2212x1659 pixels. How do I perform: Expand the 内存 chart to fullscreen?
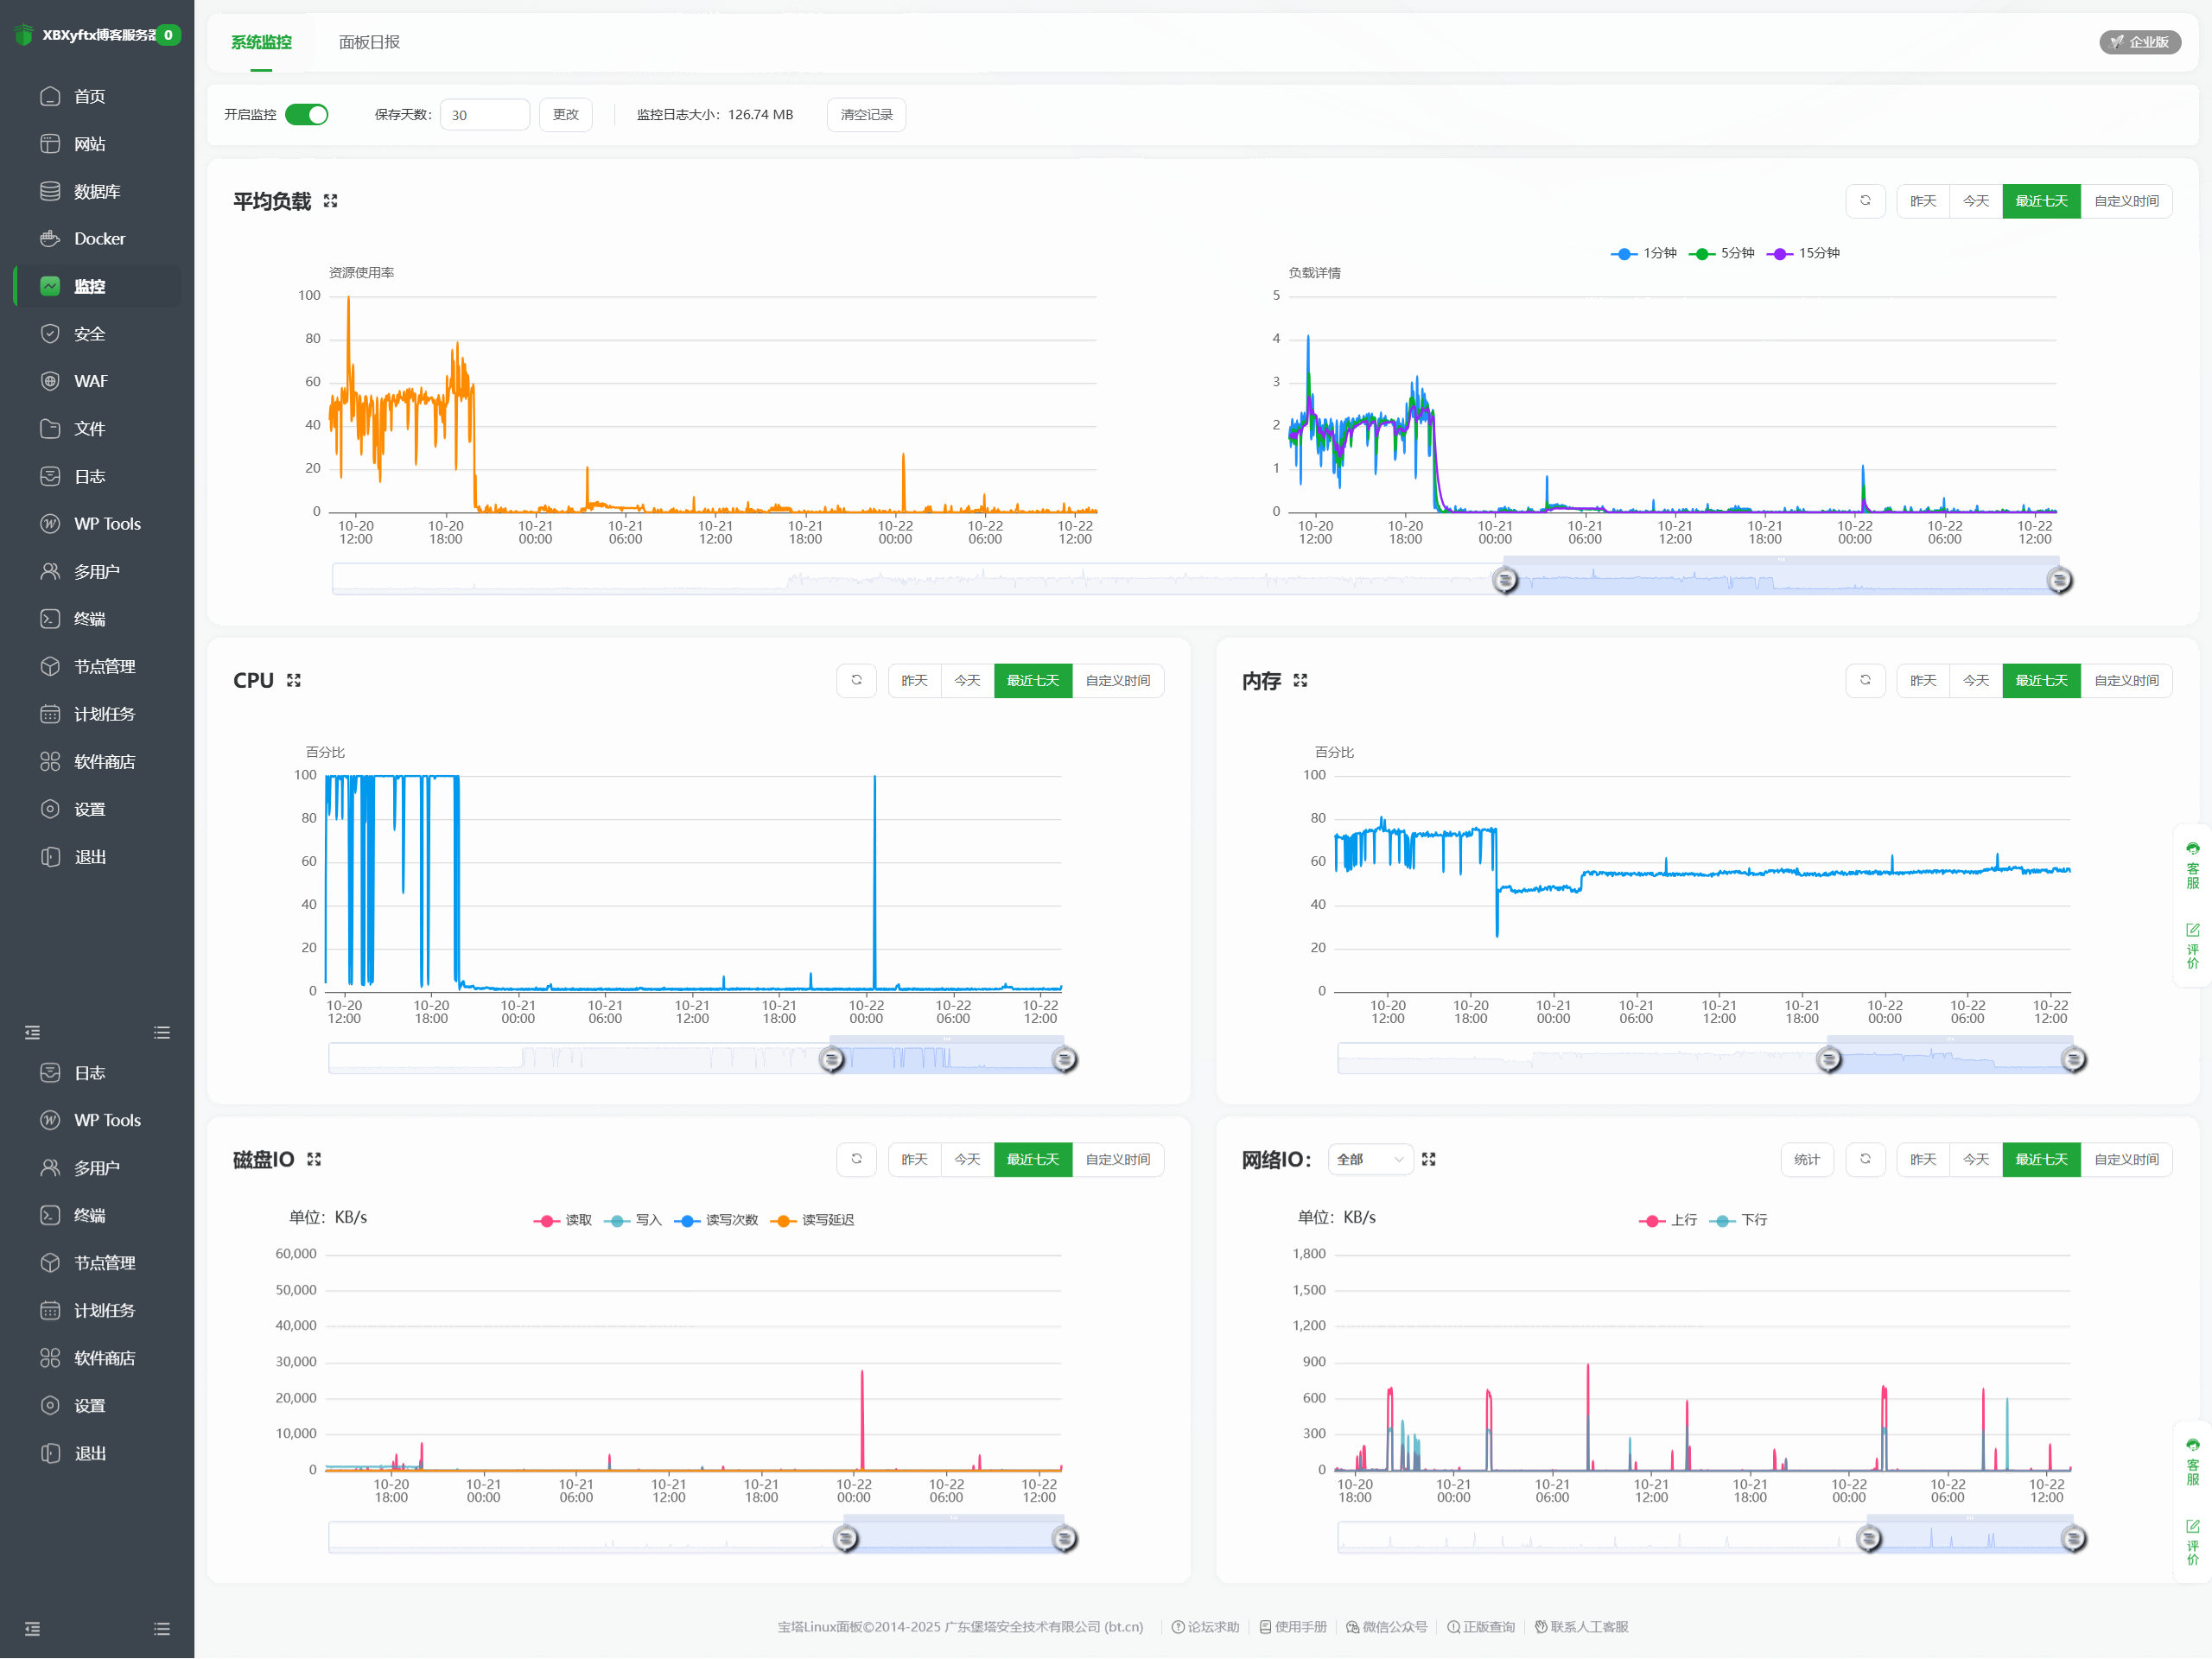(1300, 680)
